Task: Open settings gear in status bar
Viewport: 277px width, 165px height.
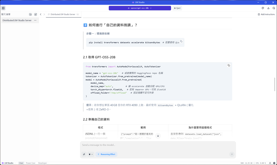Action: pos(274,163)
